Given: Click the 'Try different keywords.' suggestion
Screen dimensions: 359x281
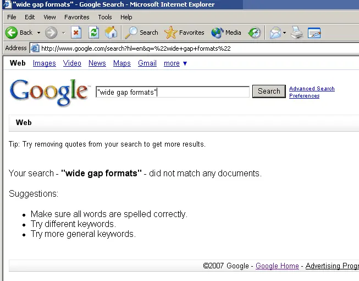Looking at the screenshot, I should coord(73,224).
